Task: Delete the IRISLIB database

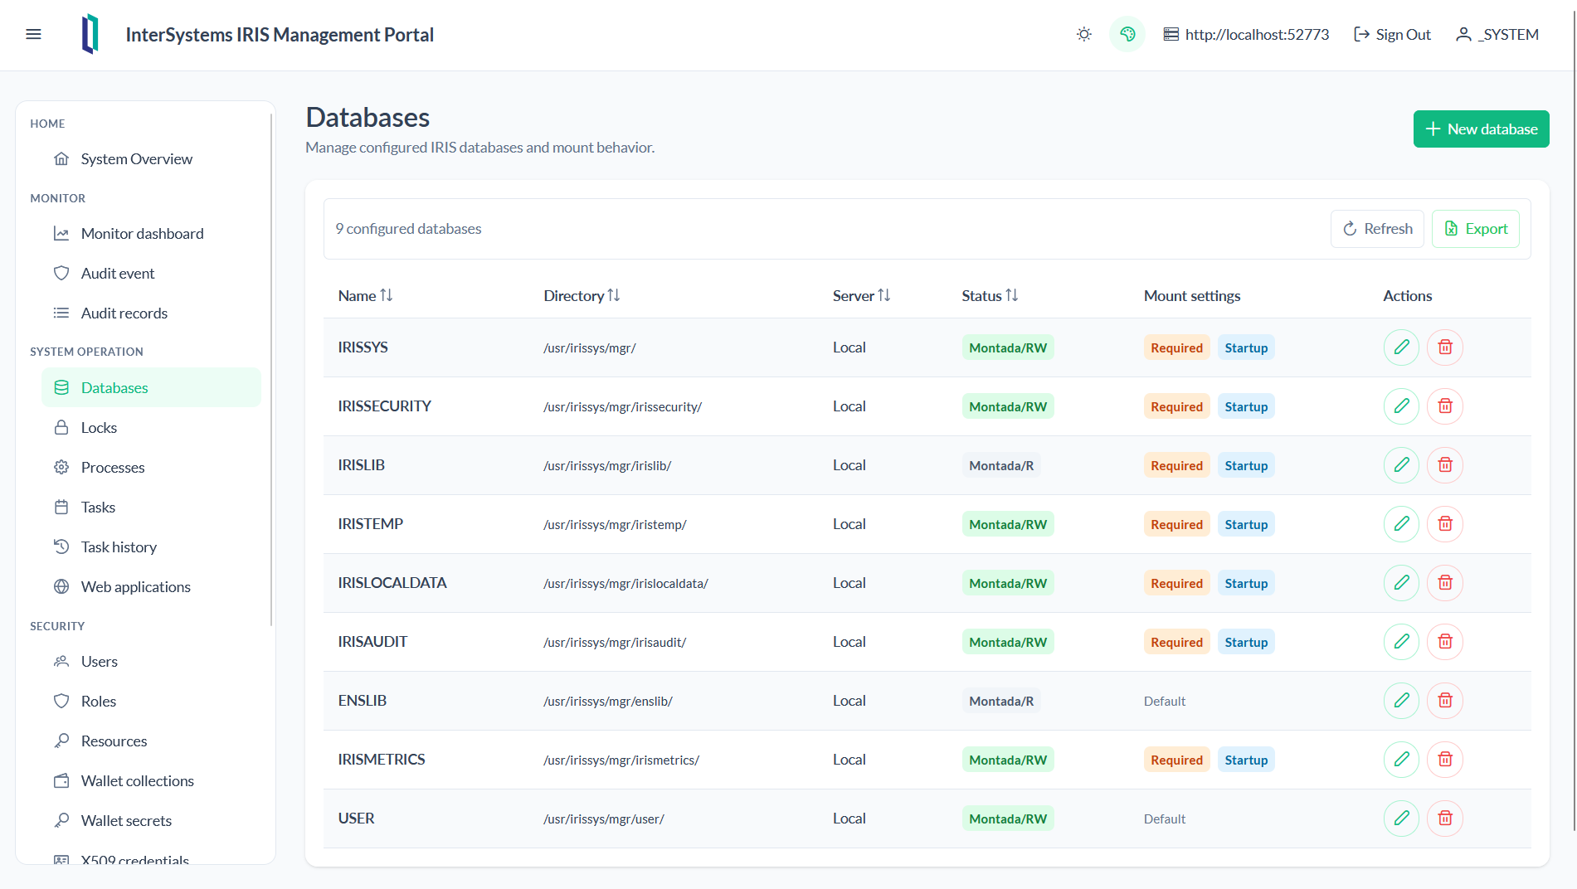Action: [x=1444, y=465]
